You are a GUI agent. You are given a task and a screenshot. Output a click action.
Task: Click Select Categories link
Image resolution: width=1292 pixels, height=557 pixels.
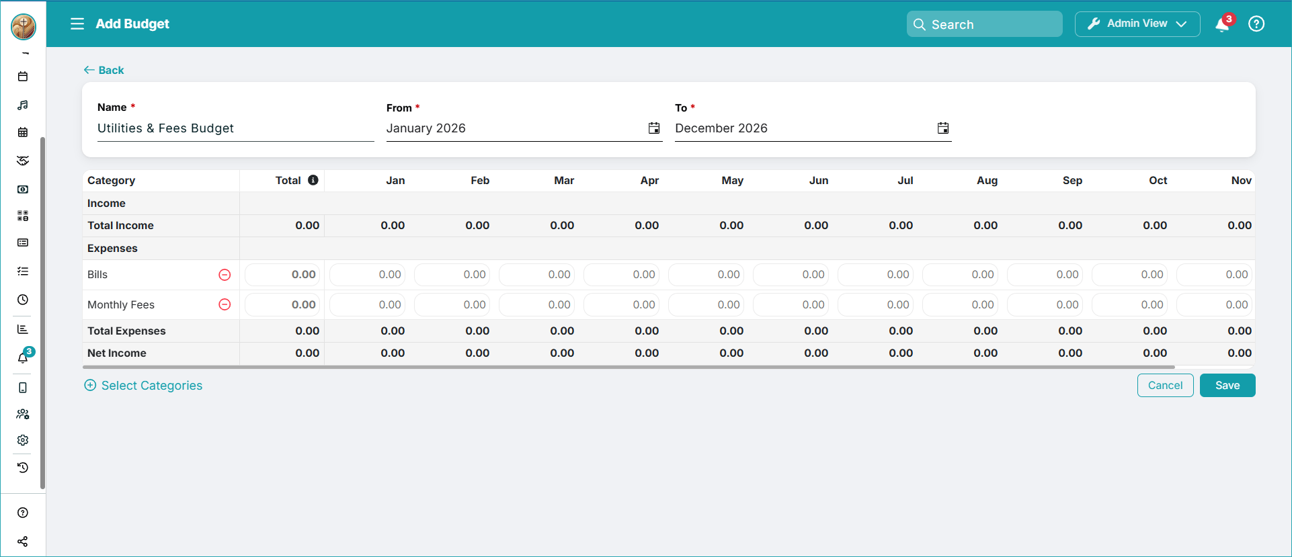(x=143, y=386)
